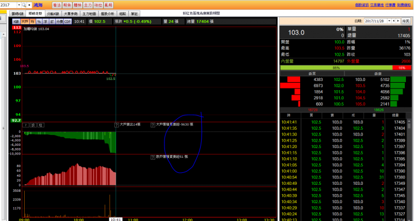Screen dimensions: 414x221
Task: Toggle the % percent scale button
Action: (39, 22)
